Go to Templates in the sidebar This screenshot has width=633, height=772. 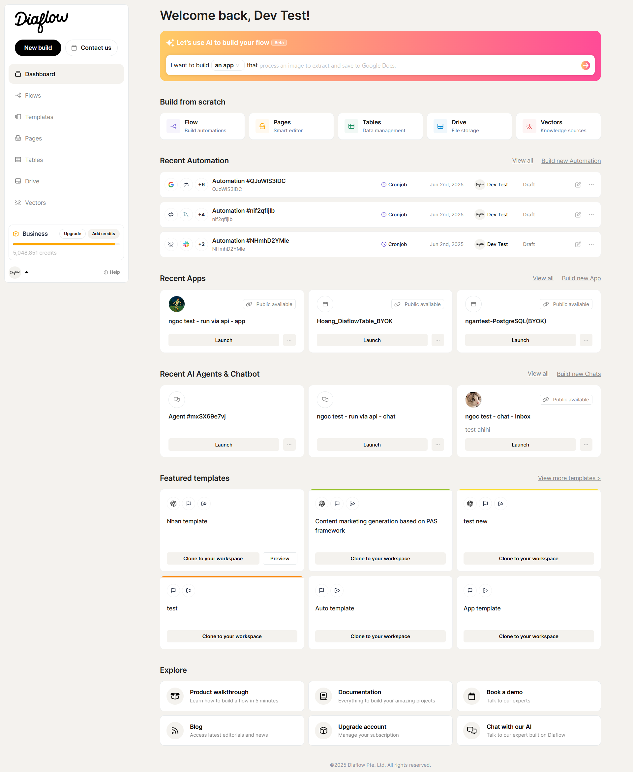[39, 117]
